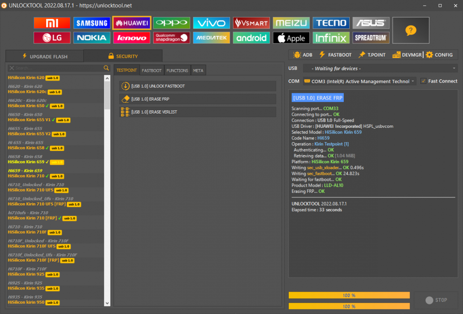Clear the model search with X icon
463x314 pixels.
click(x=12, y=68)
